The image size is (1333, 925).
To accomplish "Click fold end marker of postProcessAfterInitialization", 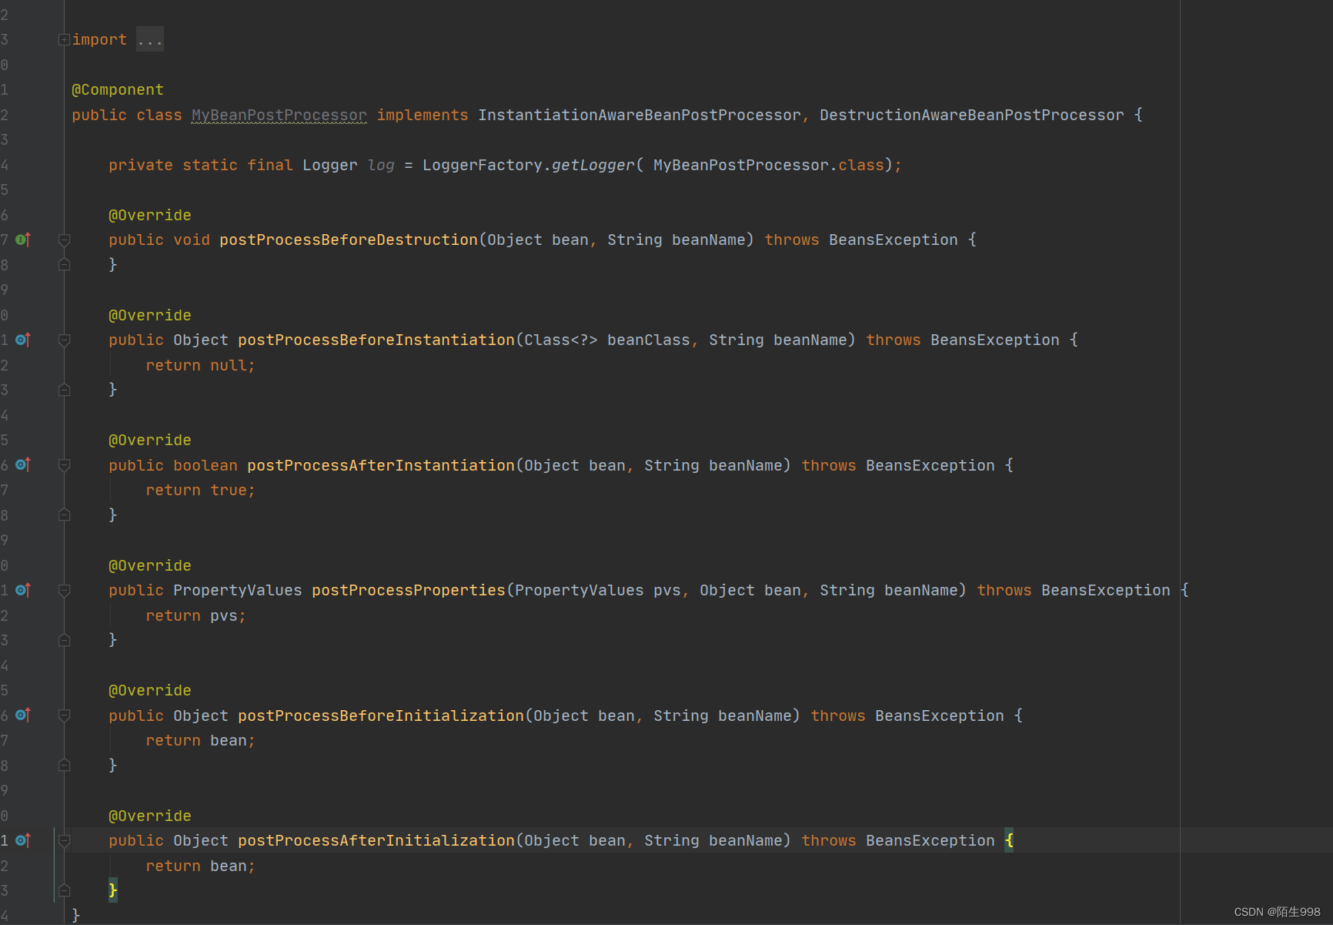I will 65,890.
